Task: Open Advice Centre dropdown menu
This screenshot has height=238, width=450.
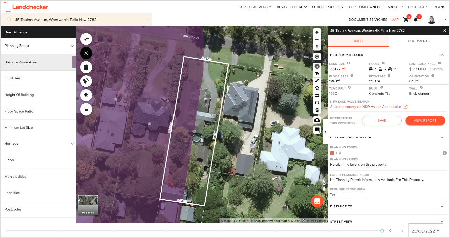Action: tap(291, 7)
